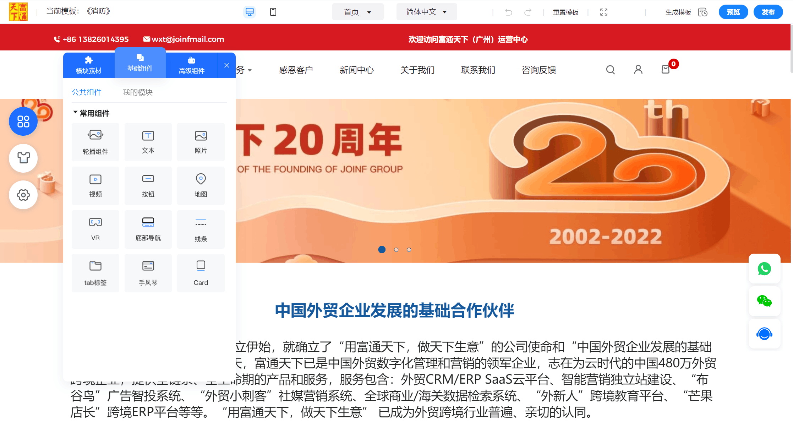The height and width of the screenshot is (438, 793).
Task: Add the 按钮 button component
Action: [148, 186]
